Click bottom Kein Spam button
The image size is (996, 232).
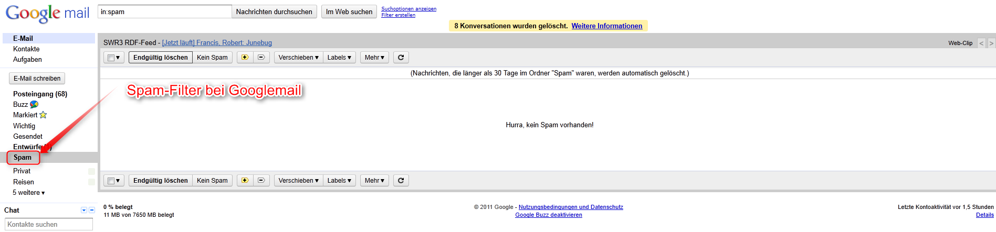coord(212,181)
